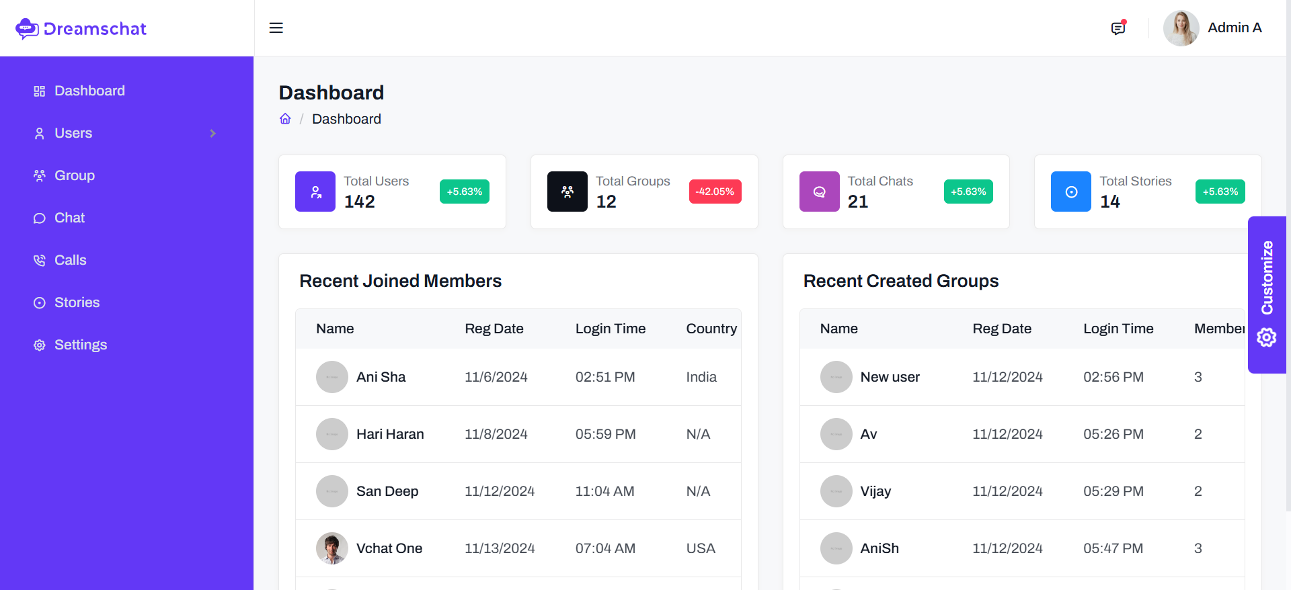Click Vchat One's profile photo
Screen dimensions: 1291x590
pyautogui.click(x=332, y=548)
